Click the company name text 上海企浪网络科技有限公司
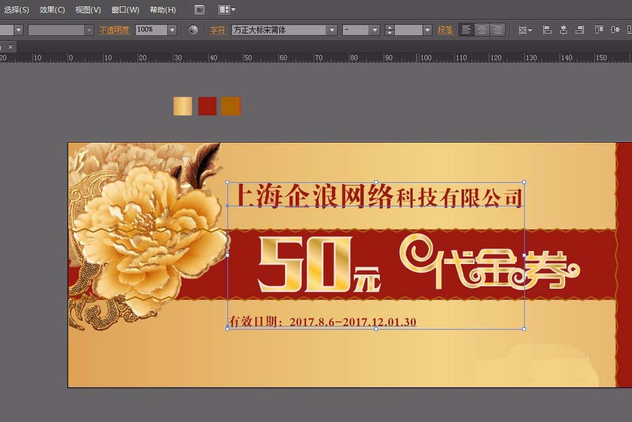 (x=378, y=196)
